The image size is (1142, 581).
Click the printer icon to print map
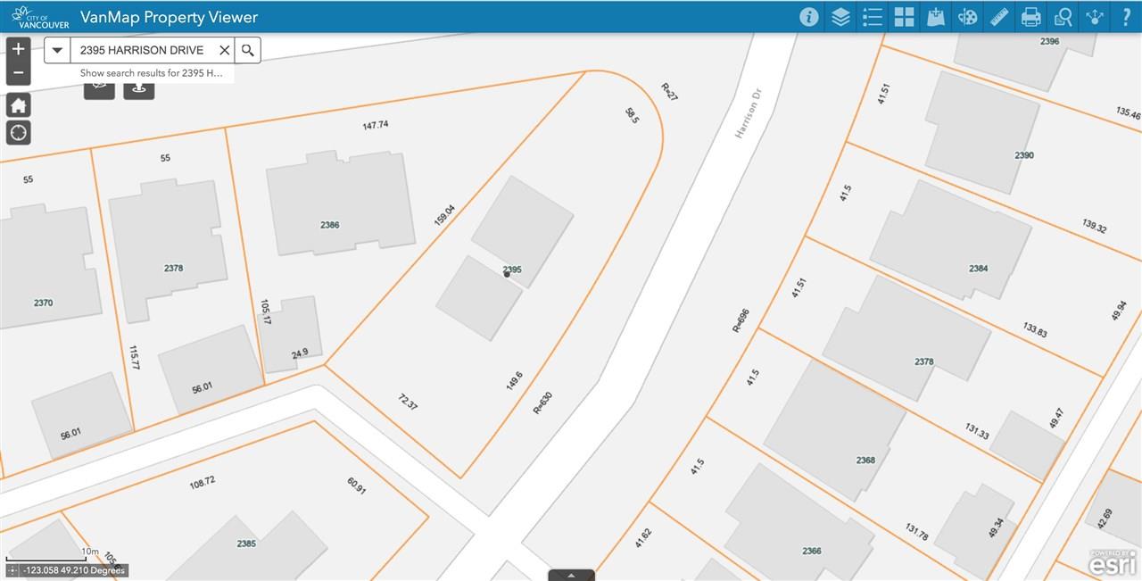coord(1031,17)
